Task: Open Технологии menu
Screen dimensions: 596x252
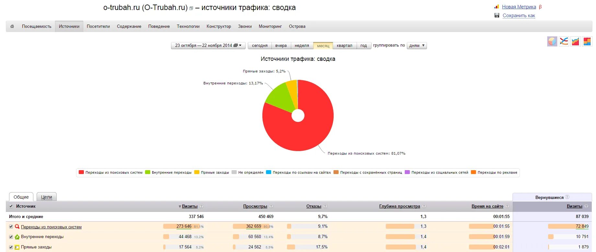Action: point(188,27)
